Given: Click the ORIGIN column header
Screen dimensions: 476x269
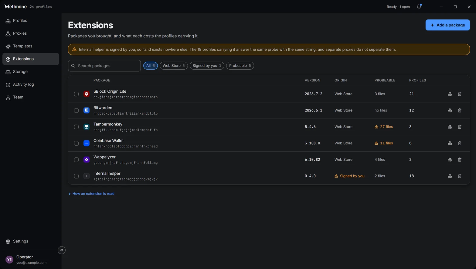Looking at the screenshot, I should (x=341, y=80).
